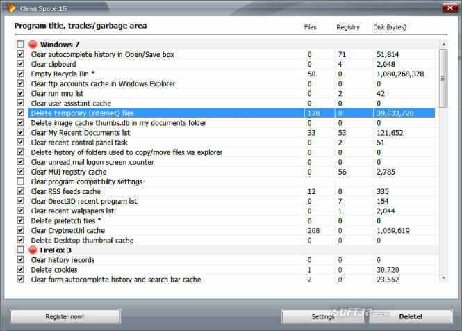The width and height of the screenshot is (462, 331).
Task: Uncheck Delete cookies checkbox
Action: click(x=20, y=269)
